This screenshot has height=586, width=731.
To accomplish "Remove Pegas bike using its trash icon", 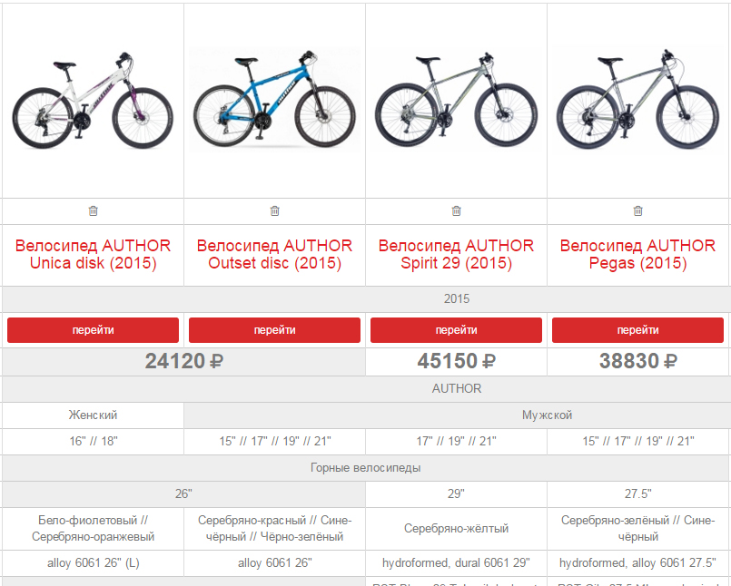I will tap(637, 211).
